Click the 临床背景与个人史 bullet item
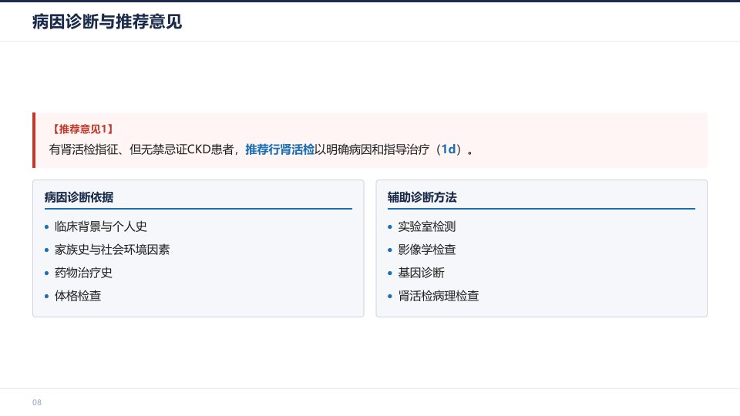 tap(100, 226)
